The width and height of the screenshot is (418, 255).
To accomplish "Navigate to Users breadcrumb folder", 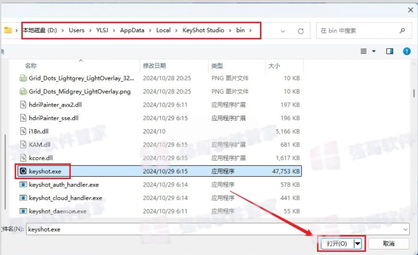I will pyautogui.click(x=77, y=30).
